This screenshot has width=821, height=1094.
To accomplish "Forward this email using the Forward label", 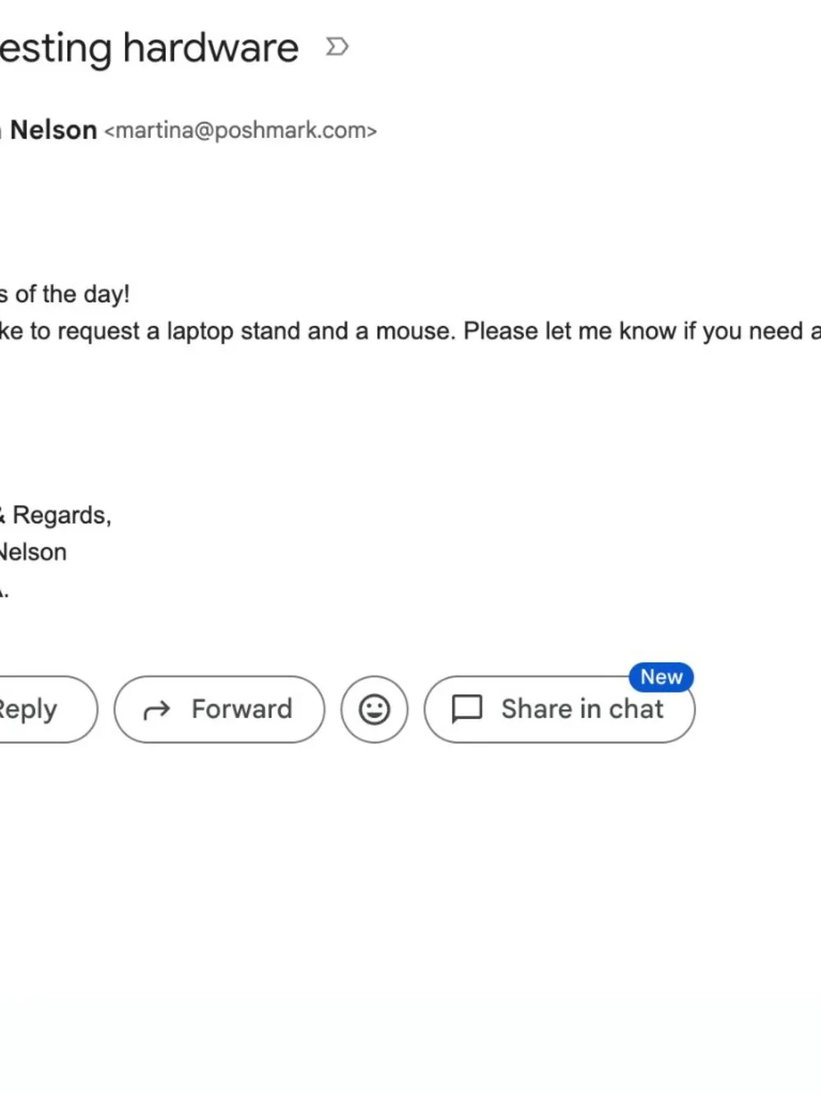I will (241, 708).
